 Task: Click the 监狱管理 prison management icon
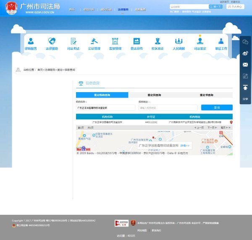tap(115, 41)
